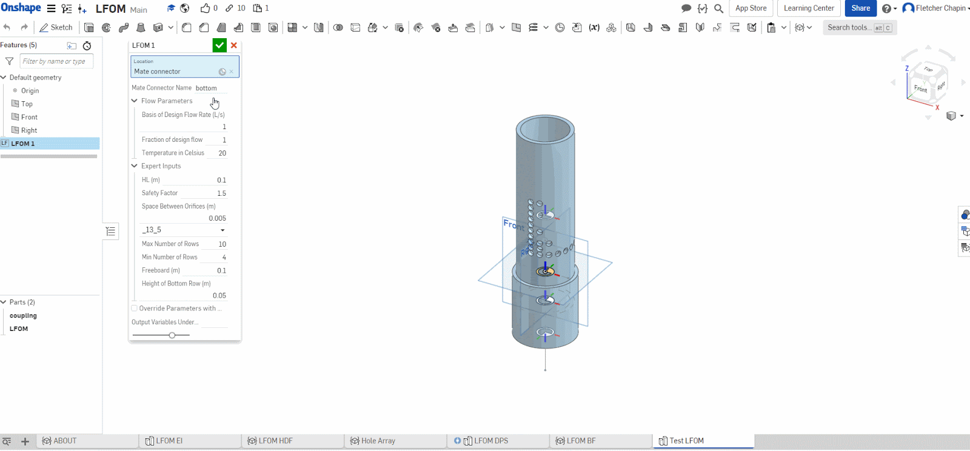Click the Filter by name or type field

click(x=56, y=61)
